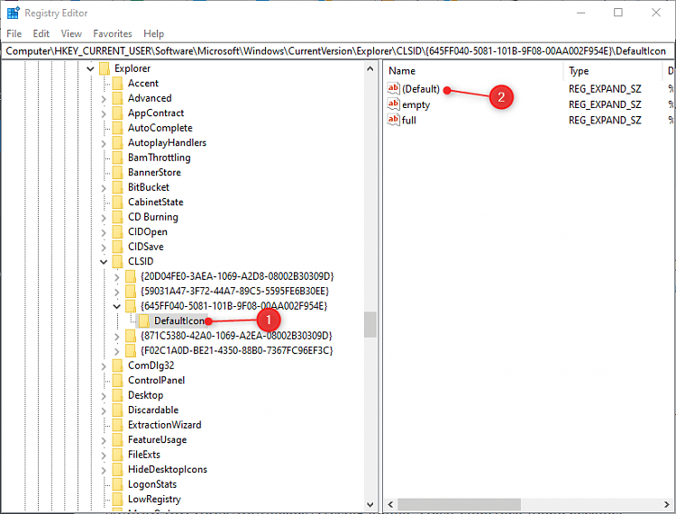Click the ExtractionWizard folder icon
Image resolution: width=676 pixels, height=514 pixels.
118,425
